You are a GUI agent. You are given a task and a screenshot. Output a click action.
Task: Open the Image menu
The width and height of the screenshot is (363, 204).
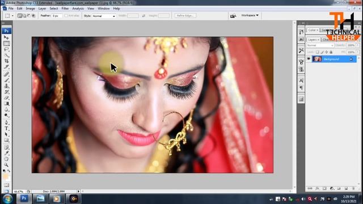[x=30, y=8]
